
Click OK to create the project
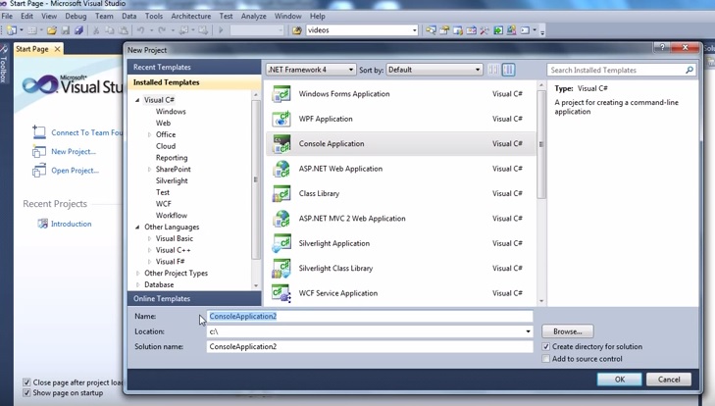point(620,380)
